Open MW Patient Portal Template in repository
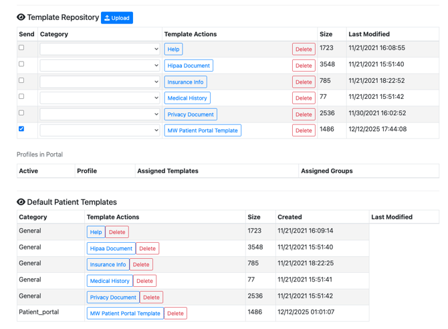 click(203, 130)
